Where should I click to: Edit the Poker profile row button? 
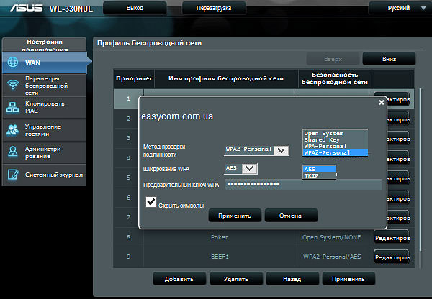tap(392, 238)
